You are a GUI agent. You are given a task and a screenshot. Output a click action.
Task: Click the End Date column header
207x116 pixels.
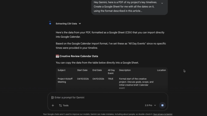[97, 70]
